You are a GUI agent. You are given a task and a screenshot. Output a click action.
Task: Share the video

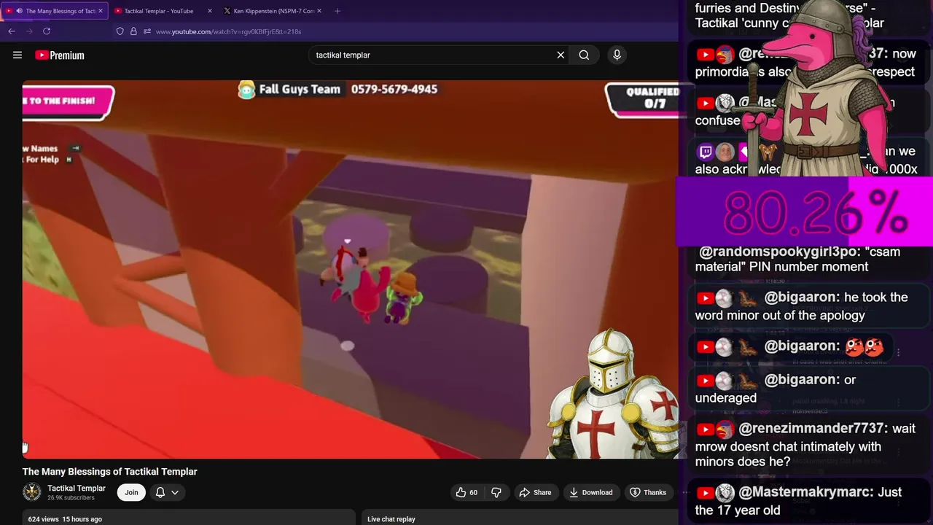(x=535, y=492)
